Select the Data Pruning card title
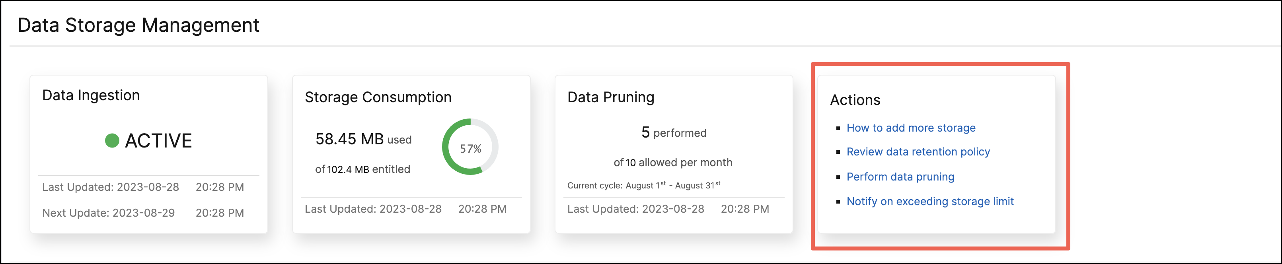The width and height of the screenshot is (1282, 264). 611,97
